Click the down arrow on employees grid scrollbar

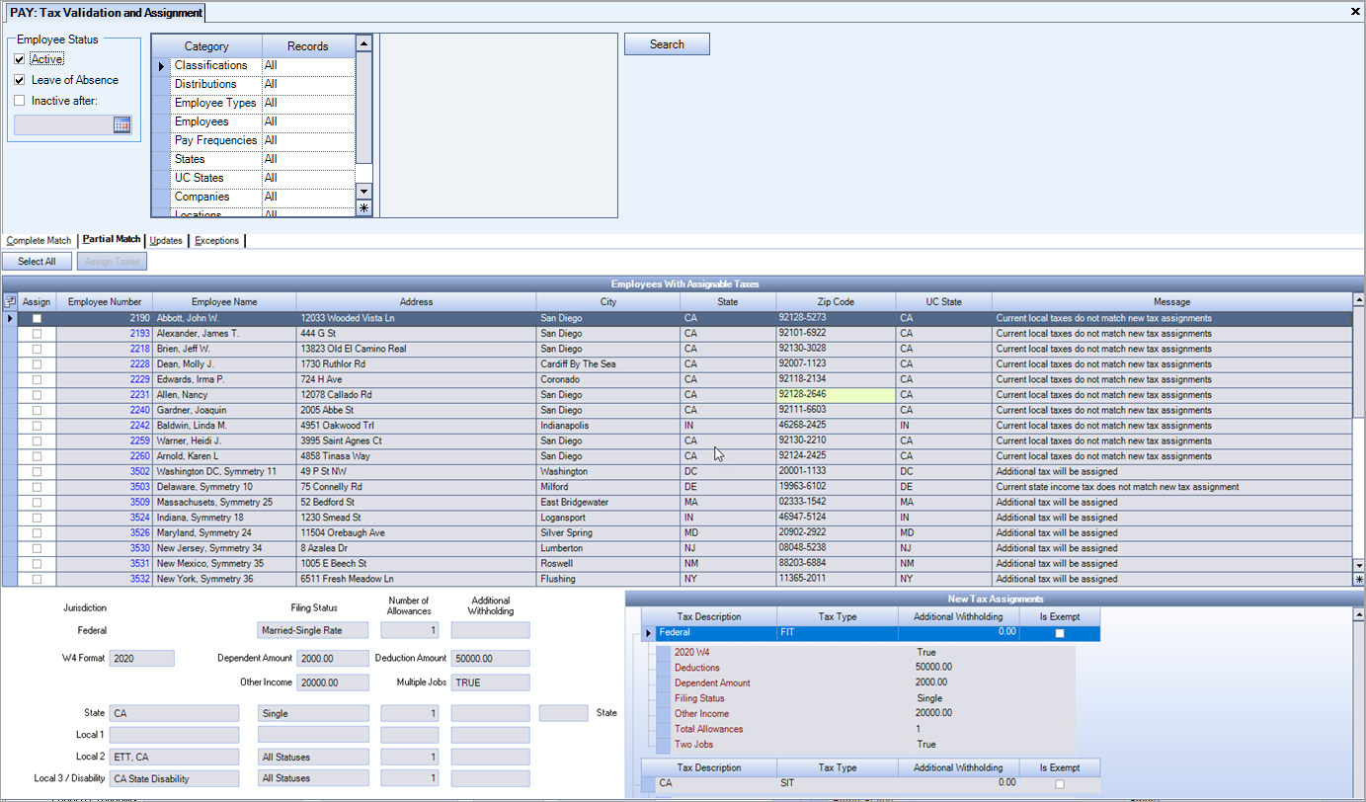coord(1359,566)
